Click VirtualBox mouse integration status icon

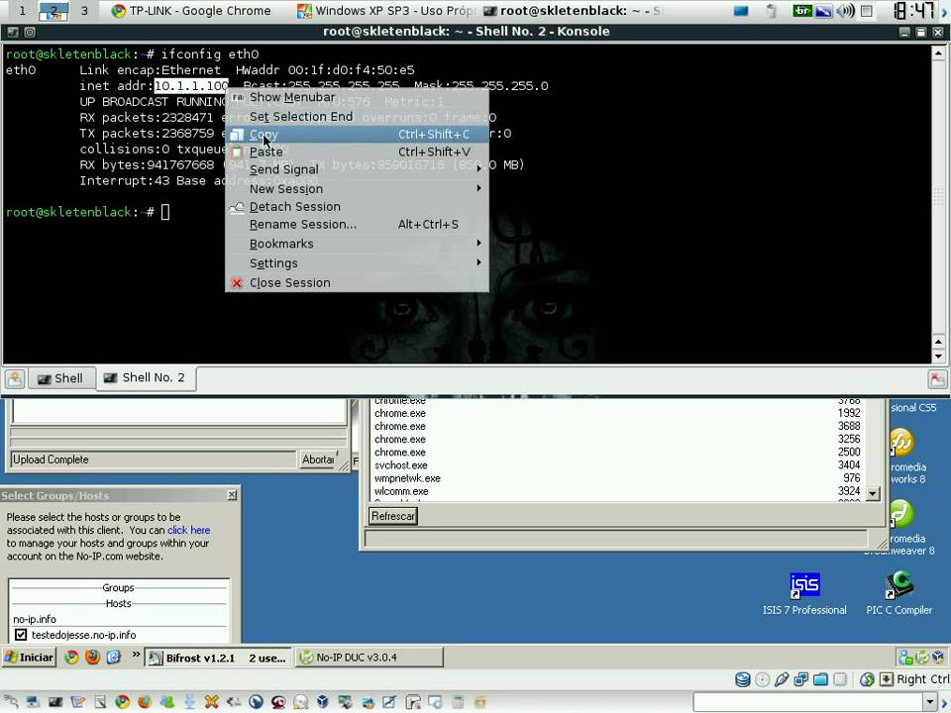click(868, 679)
